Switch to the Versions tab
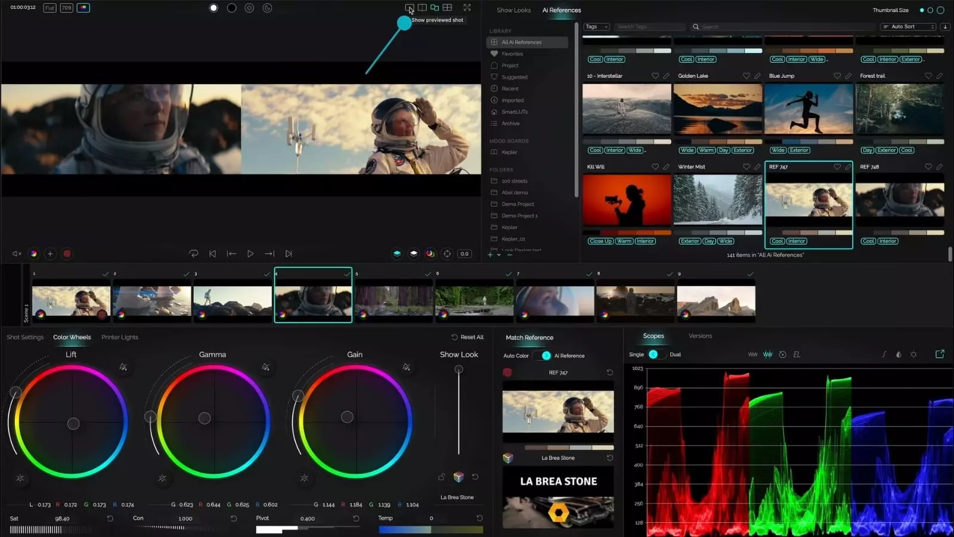The image size is (954, 537). [x=700, y=336]
